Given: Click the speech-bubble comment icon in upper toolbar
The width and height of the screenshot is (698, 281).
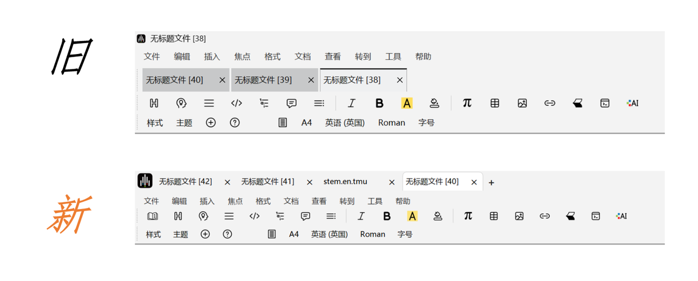Looking at the screenshot, I should click(x=292, y=103).
